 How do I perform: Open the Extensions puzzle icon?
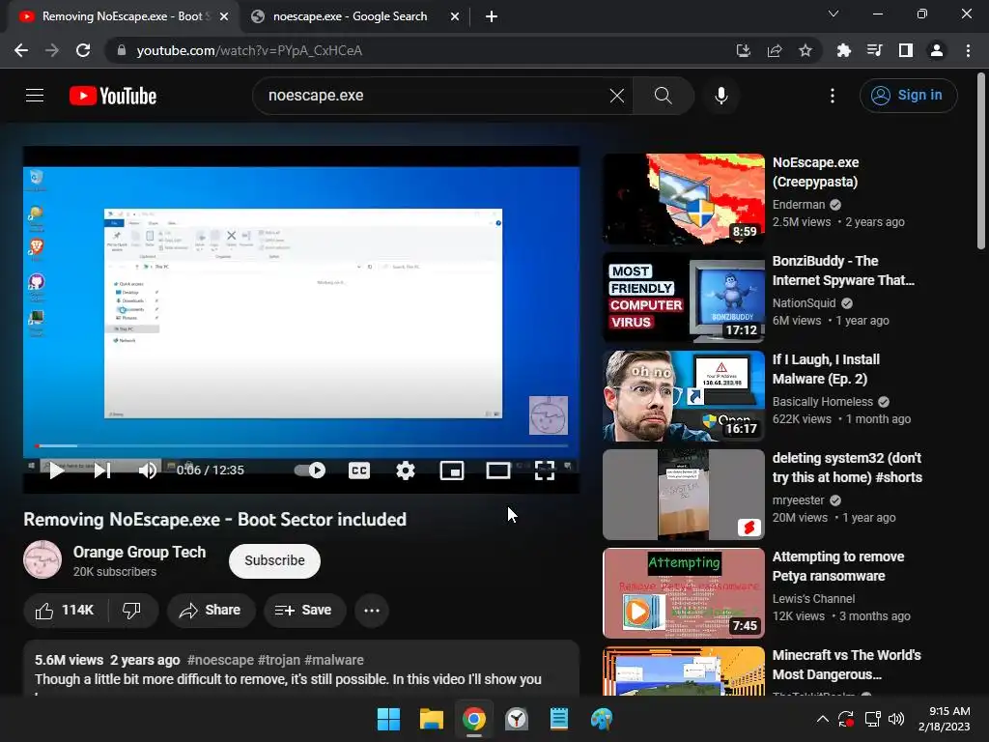tap(844, 50)
